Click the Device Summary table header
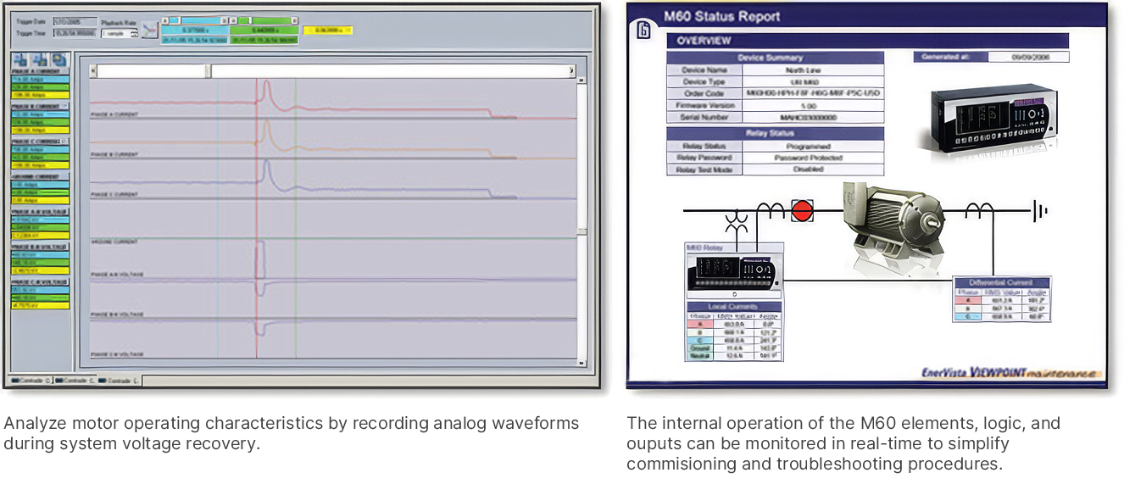 pyautogui.click(x=776, y=58)
